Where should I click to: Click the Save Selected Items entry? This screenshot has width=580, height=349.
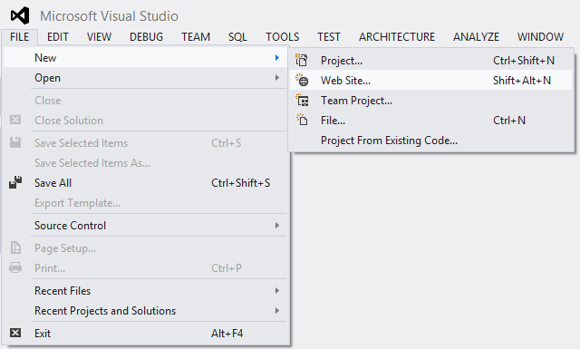tap(145, 143)
